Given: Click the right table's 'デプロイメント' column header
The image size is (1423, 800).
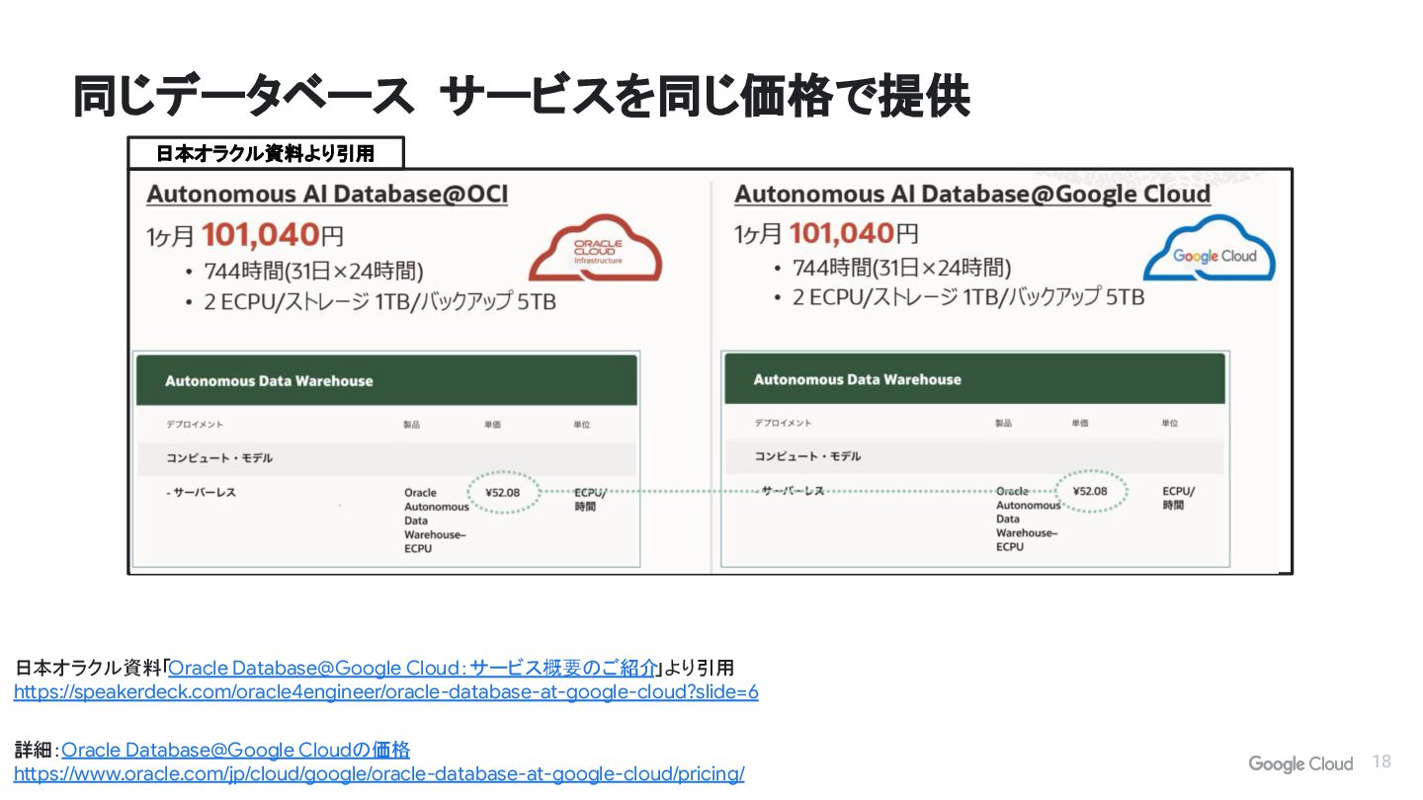Looking at the screenshot, I should point(783,423).
